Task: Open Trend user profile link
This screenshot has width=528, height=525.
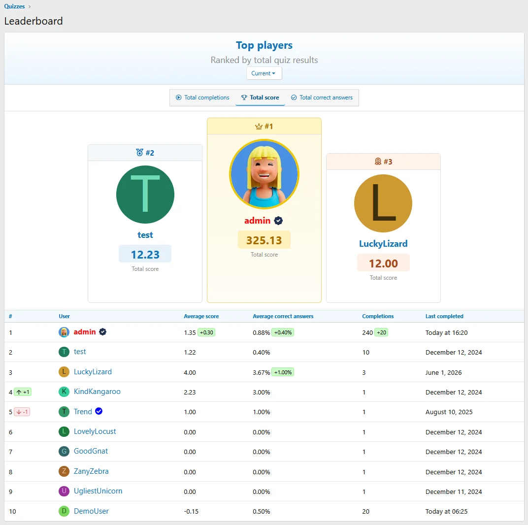Action: coord(83,412)
